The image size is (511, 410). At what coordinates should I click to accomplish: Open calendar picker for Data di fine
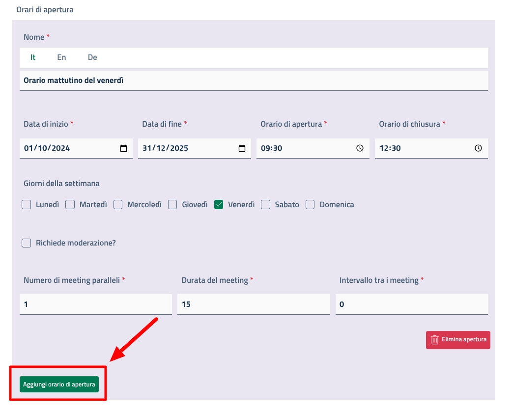point(242,148)
